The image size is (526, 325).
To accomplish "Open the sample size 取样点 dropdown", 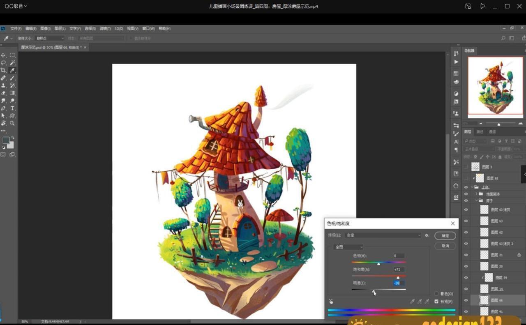I will pyautogui.click(x=50, y=38).
